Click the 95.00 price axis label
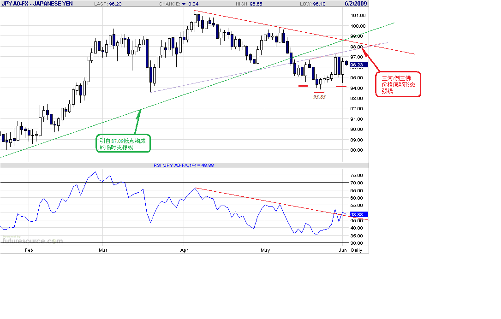The width and height of the screenshot is (501, 319). point(357,77)
